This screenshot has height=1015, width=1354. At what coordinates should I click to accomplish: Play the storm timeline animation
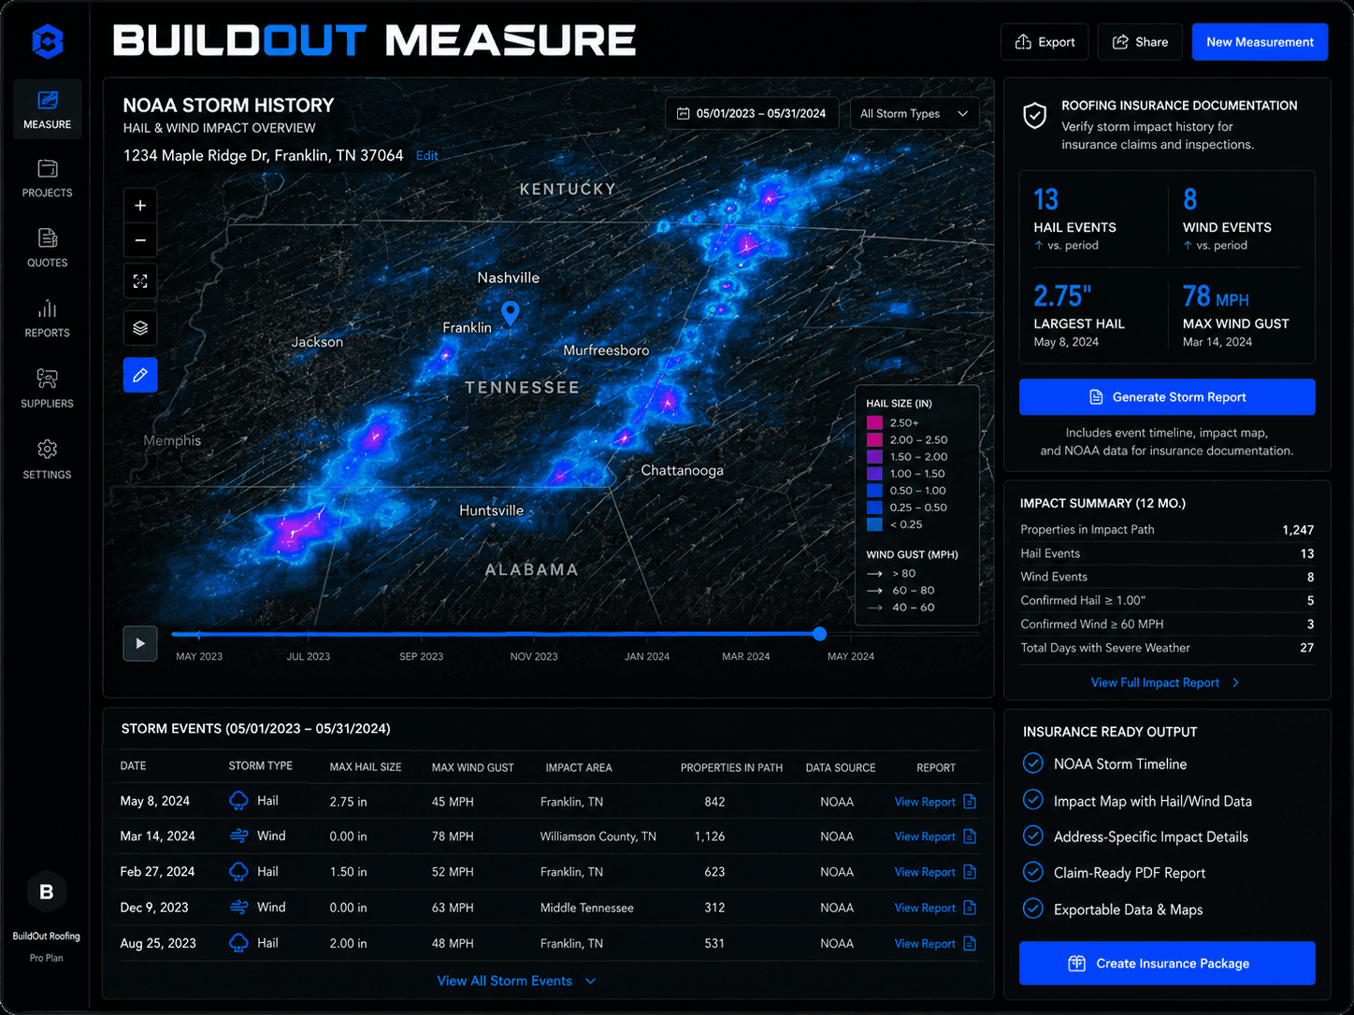140,643
